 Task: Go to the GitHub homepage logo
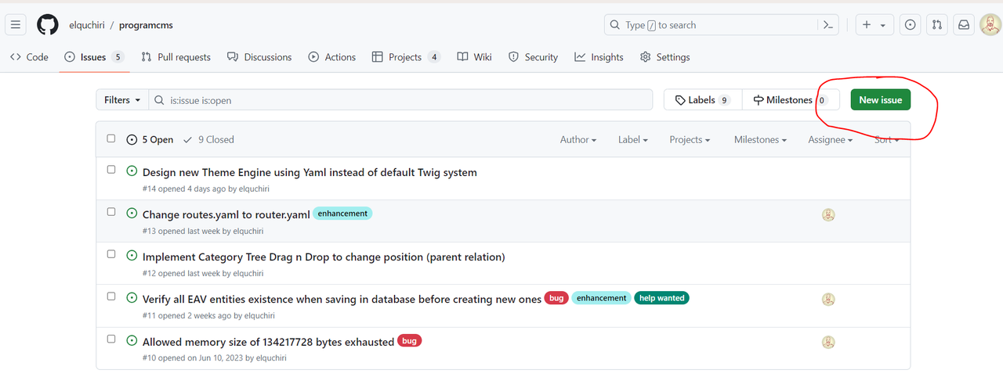tap(48, 25)
